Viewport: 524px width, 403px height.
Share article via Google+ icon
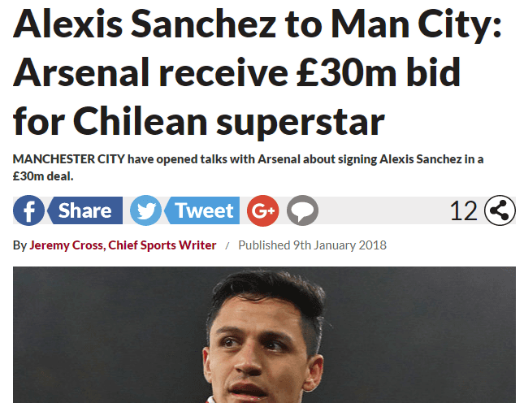pos(262,212)
